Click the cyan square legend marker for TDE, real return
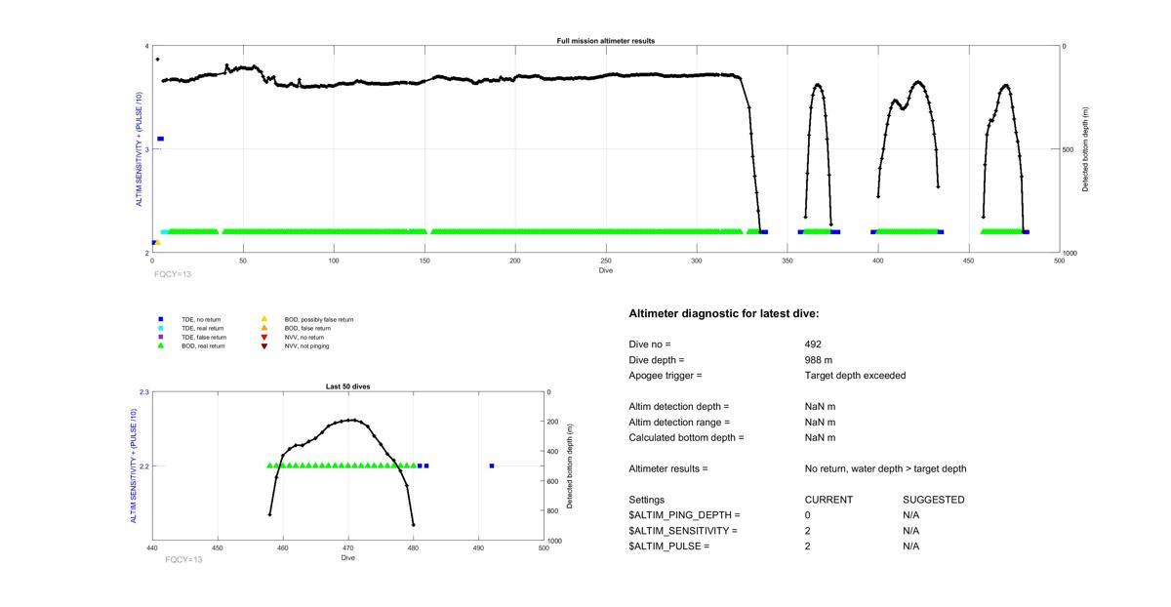The height and width of the screenshot is (607, 1171). 161,328
